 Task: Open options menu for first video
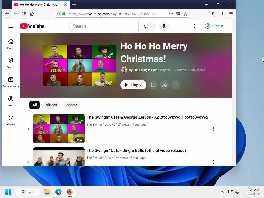[x=213, y=129]
